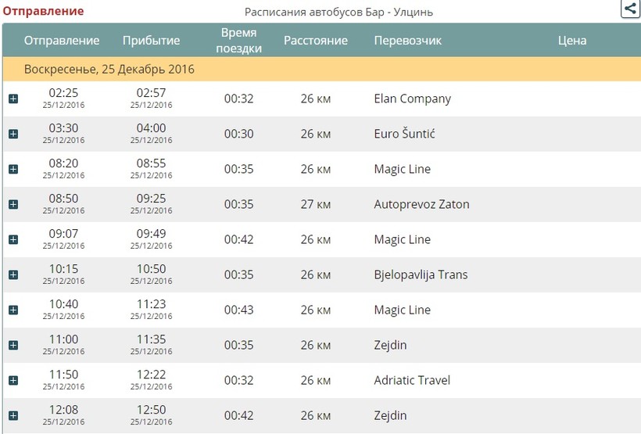Expand the 10:15 Bjelopavlija Trans row
Viewport: 641px width, 434px height.
click(x=13, y=274)
